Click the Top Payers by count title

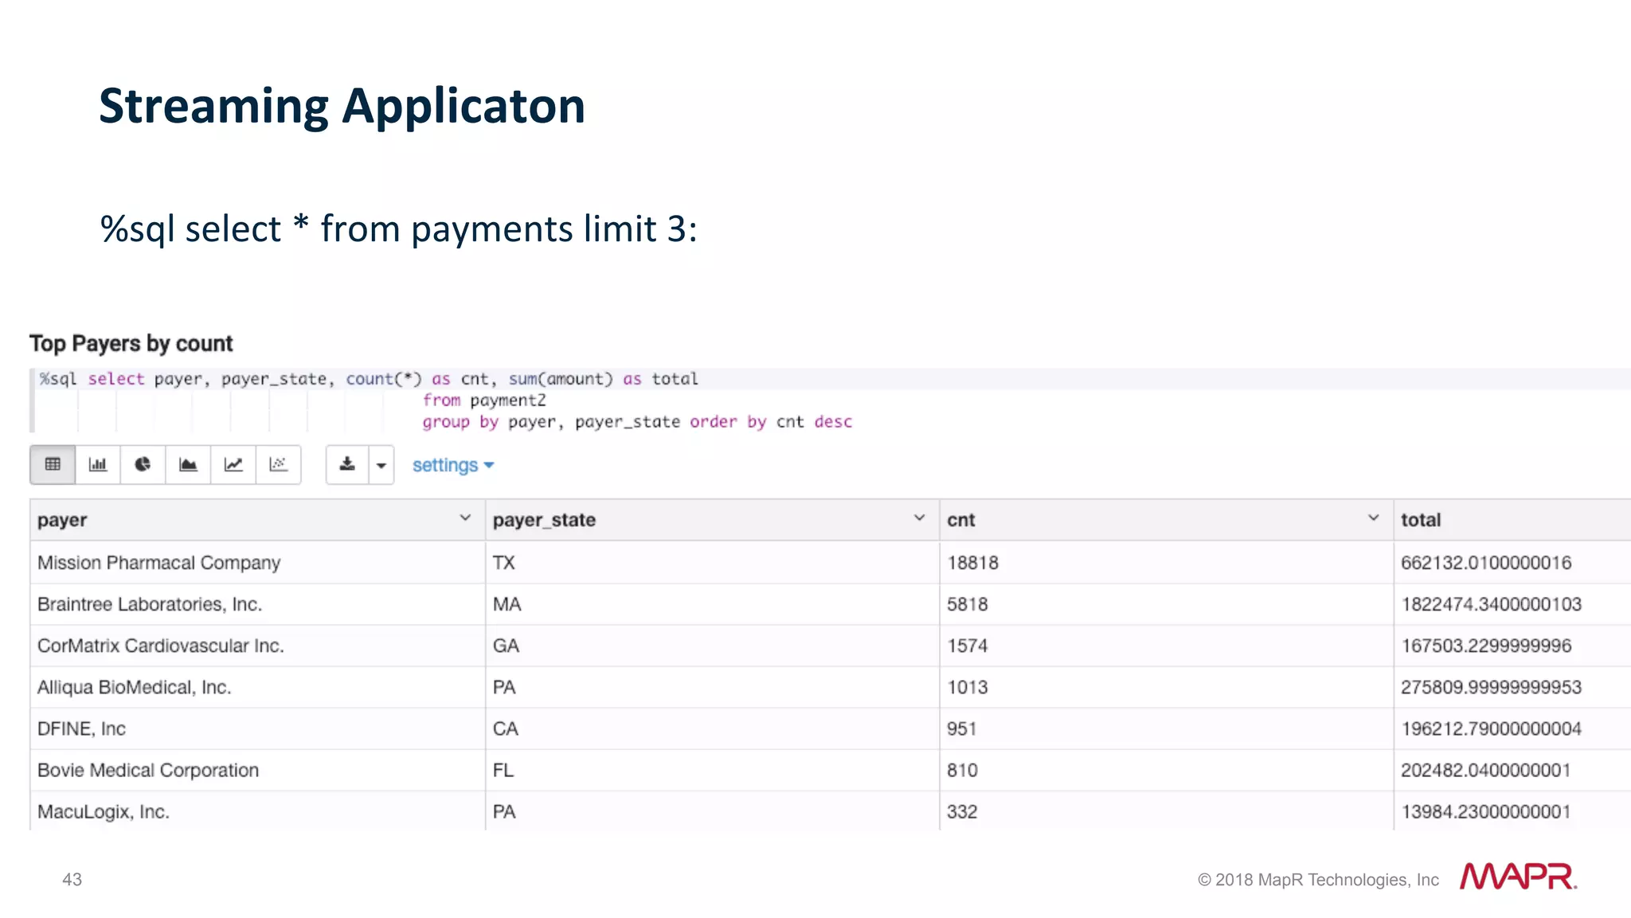[x=131, y=343]
